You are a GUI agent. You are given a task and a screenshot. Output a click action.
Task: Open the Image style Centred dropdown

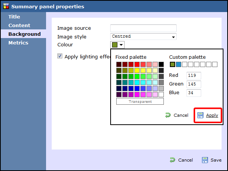tap(143, 37)
